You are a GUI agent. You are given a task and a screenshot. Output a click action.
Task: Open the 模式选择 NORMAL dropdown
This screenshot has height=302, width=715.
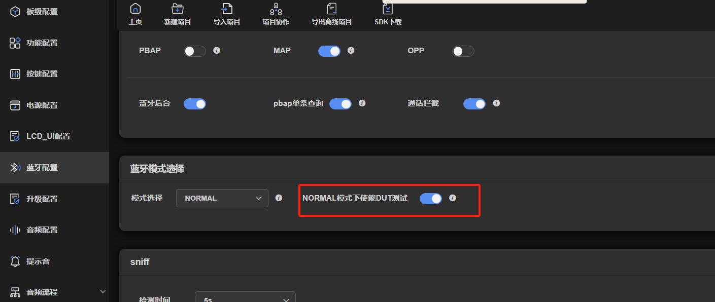tap(222, 198)
